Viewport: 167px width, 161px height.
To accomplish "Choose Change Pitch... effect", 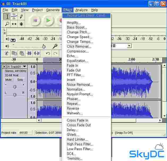I will click(x=86, y=32).
